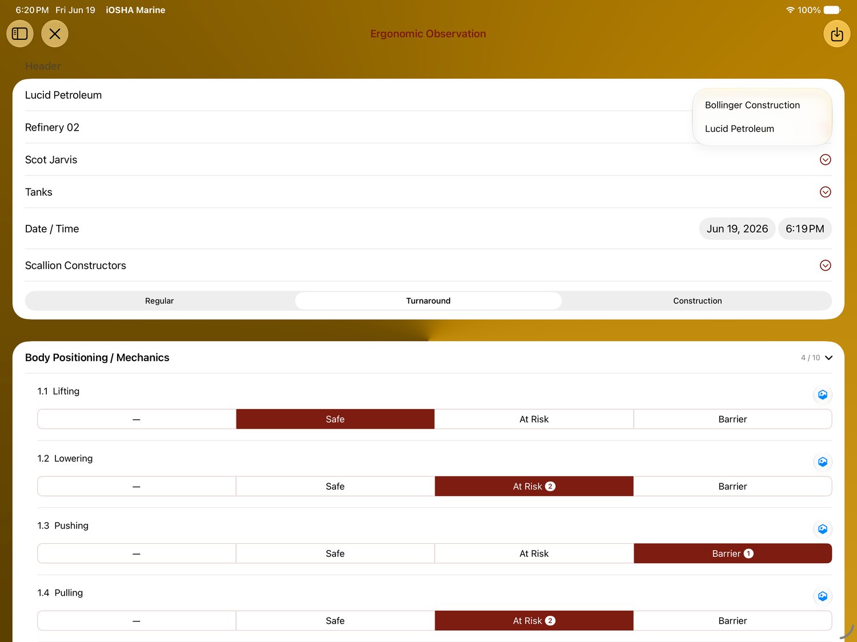Image resolution: width=857 pixels, height=642 pixels.
Task: Open the Scot Jarvis dropdown
Action: 825,160
